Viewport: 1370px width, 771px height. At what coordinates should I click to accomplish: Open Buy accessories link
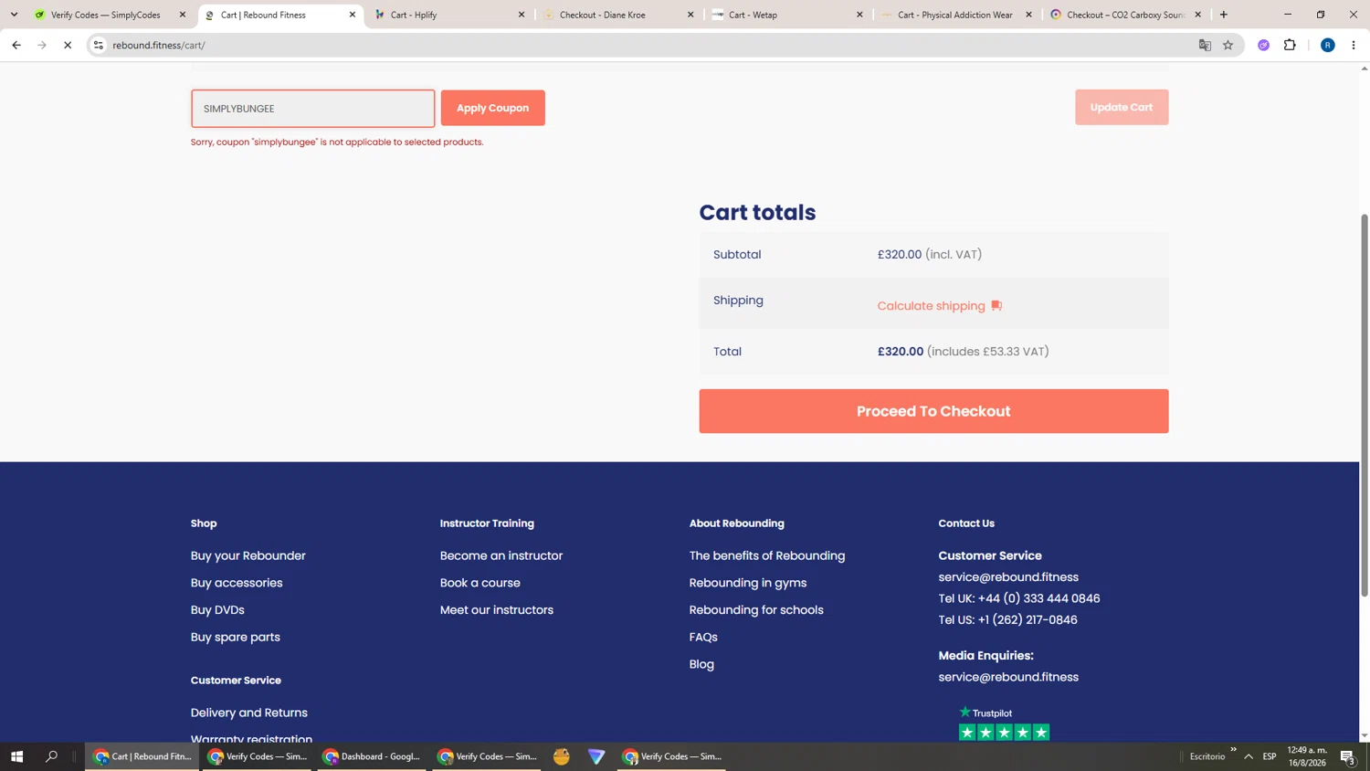237,583
